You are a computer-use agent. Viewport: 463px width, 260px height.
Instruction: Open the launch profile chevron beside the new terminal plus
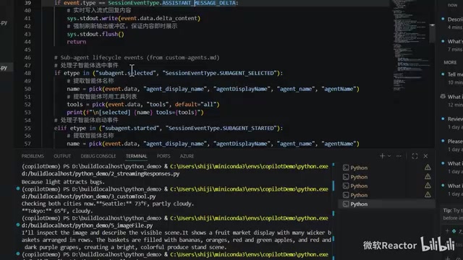click(x=389, y=156)
